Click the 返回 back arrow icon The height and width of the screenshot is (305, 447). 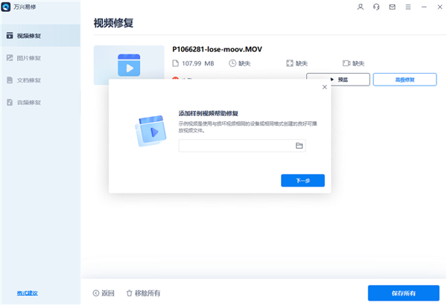pos(96,293)
